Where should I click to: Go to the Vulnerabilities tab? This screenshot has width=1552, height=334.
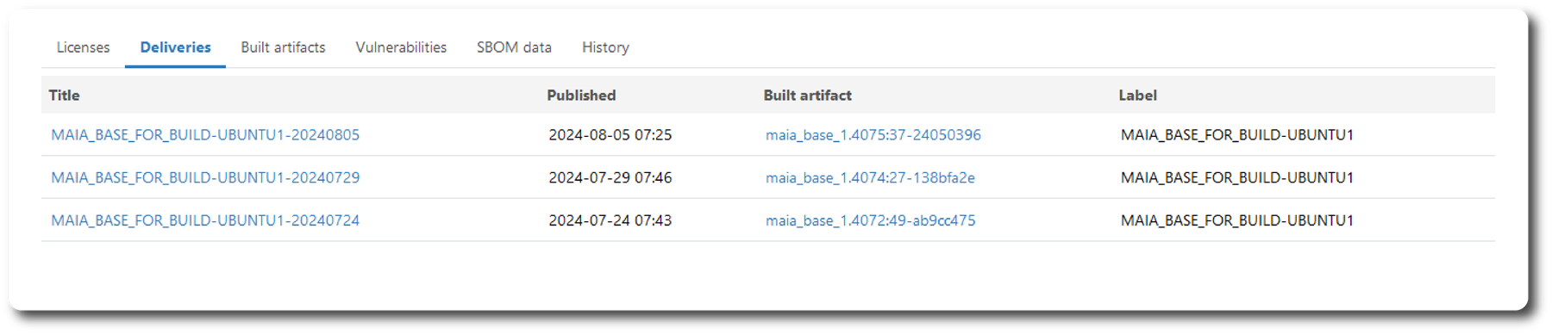click(401, 47)
